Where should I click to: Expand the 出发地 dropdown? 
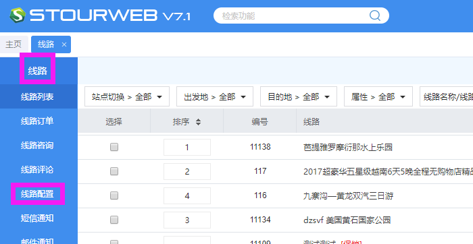[x=215, y=96]
